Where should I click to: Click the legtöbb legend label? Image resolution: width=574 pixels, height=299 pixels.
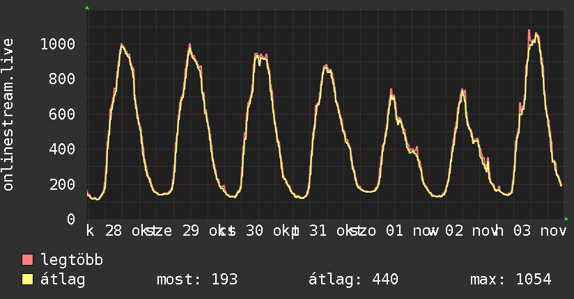(x=72, y=260)
